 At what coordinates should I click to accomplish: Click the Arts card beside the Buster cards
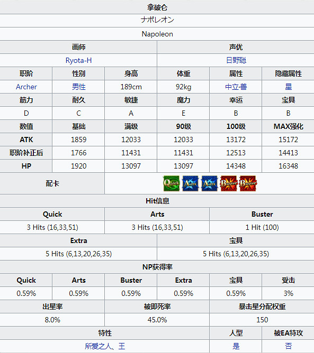(x=209, y=183)
